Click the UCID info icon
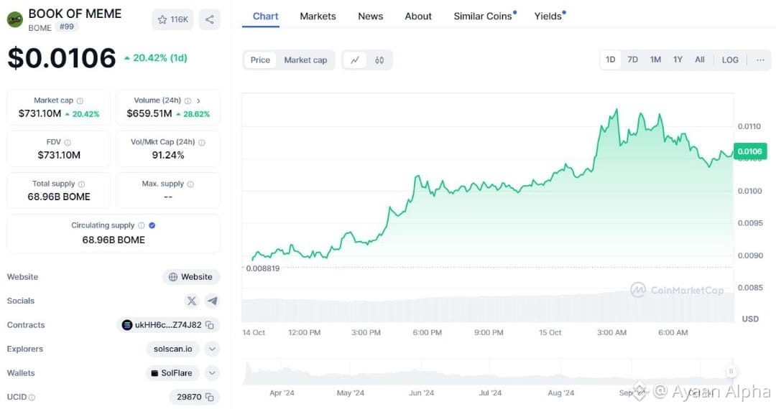The width and height of the screenshot is (776, 409). 32,397
